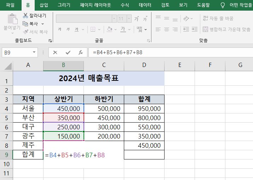Switch to the 수식 (Formulas) tab
This screenshot has height=180, width=253.
click(125, 5)
